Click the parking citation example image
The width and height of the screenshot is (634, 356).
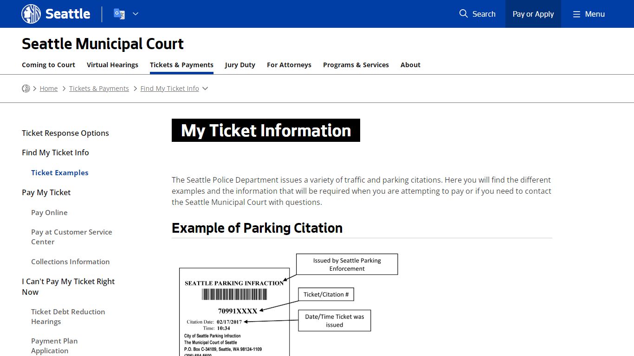click(288, 305)
